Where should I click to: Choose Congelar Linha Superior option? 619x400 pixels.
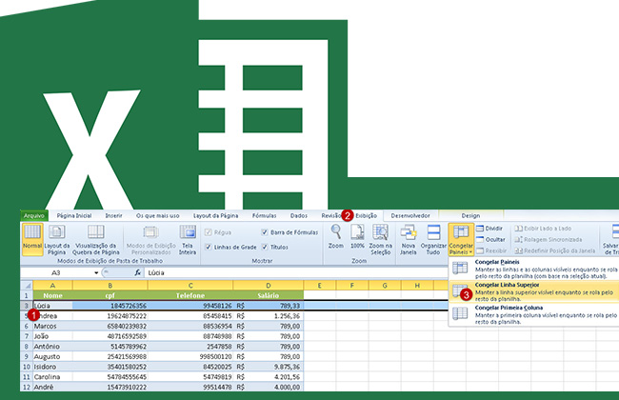(533, 291)
